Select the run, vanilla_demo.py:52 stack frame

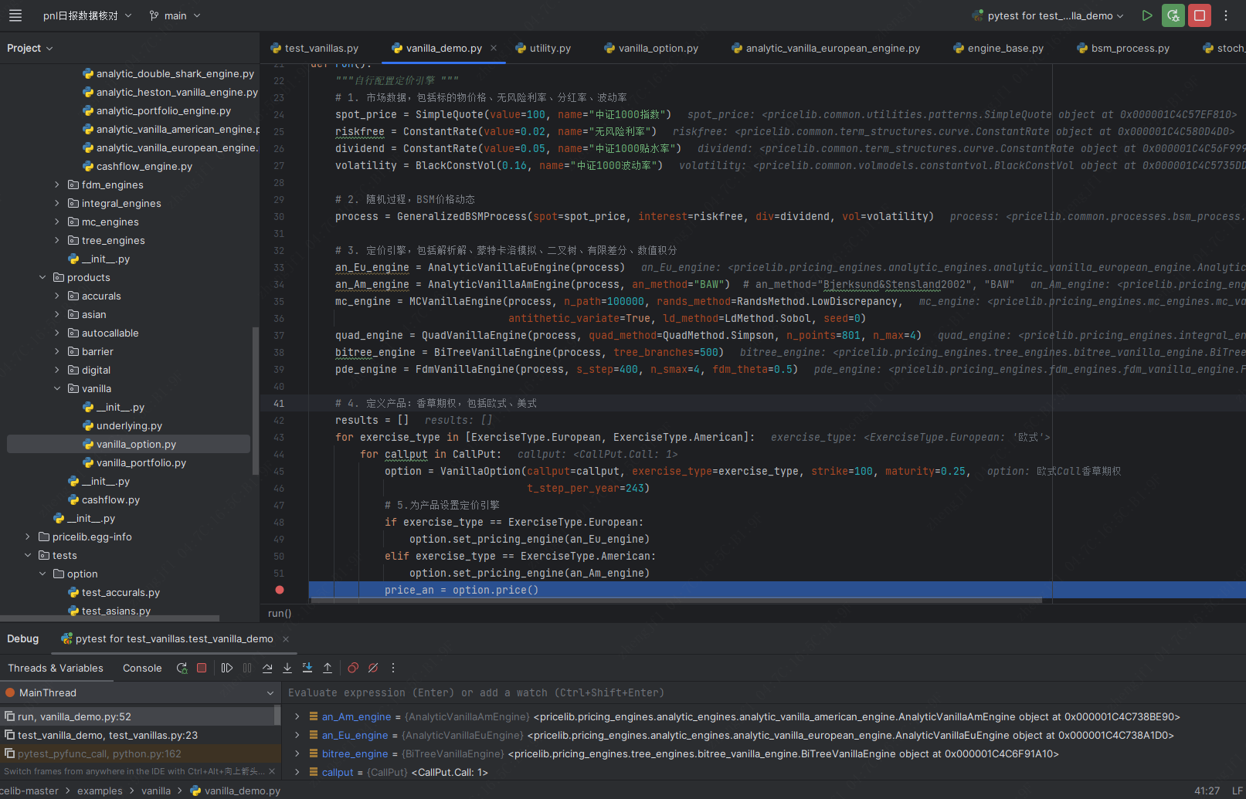coord(139,716)
